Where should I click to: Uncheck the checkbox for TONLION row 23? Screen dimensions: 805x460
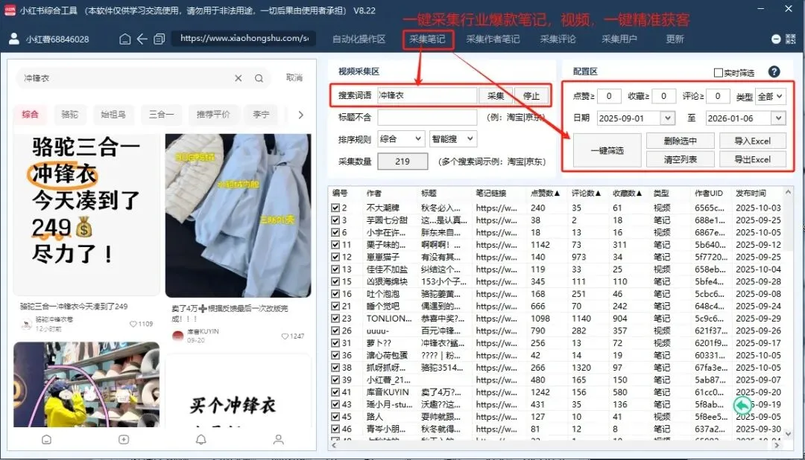335,319
